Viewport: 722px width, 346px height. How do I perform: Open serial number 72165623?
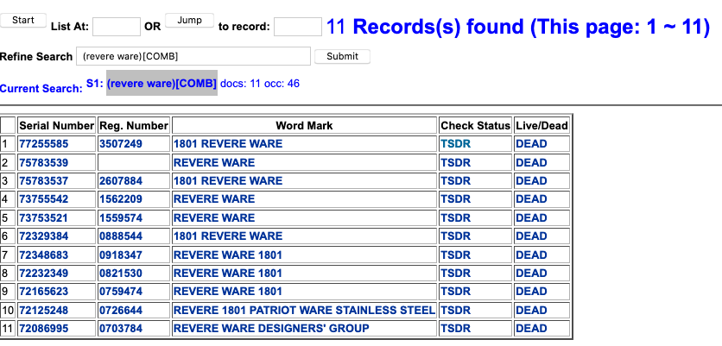44,292
